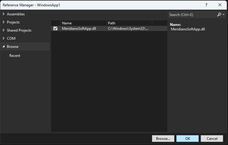Expand the Shared Projects category arrow

pyautogui.click(x=4, y=30)
